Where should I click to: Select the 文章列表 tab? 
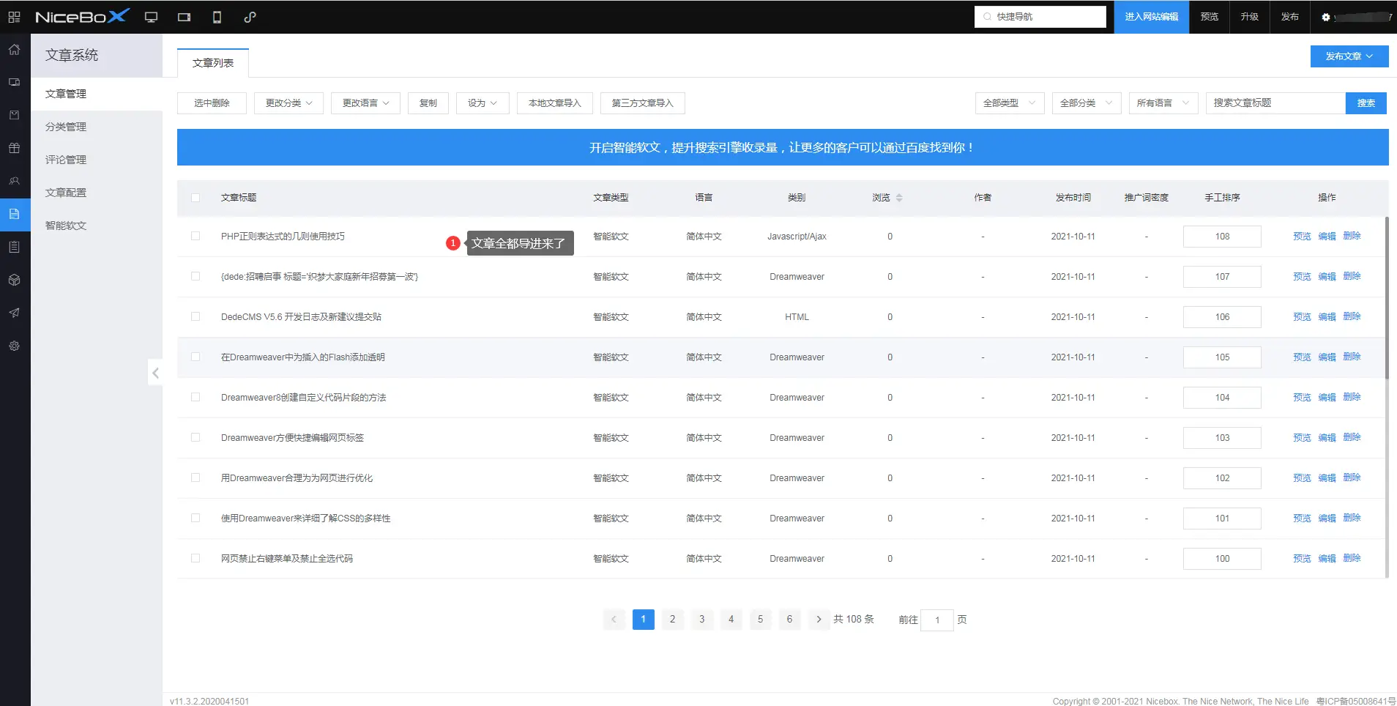(x=213, y=63)
